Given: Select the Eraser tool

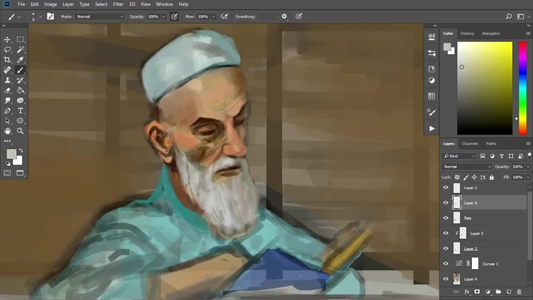Looking at the screenshot, I should [7, 91].
